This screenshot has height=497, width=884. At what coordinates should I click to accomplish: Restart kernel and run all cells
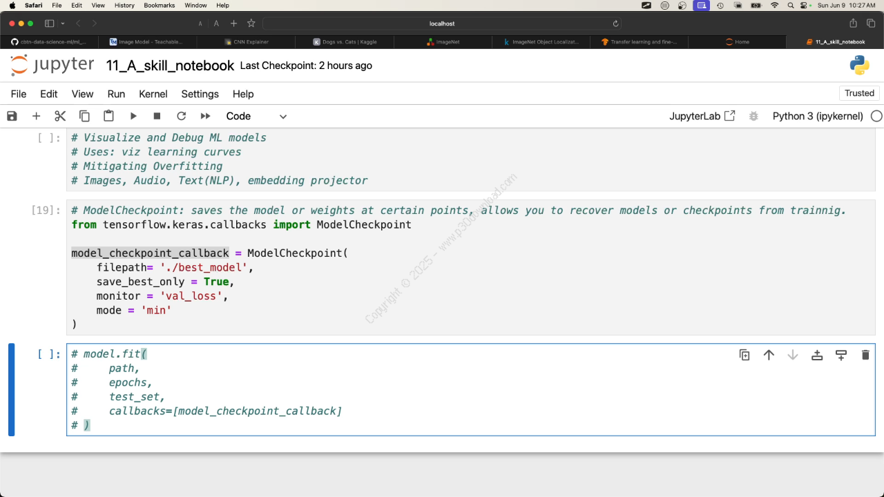(205, 116)
